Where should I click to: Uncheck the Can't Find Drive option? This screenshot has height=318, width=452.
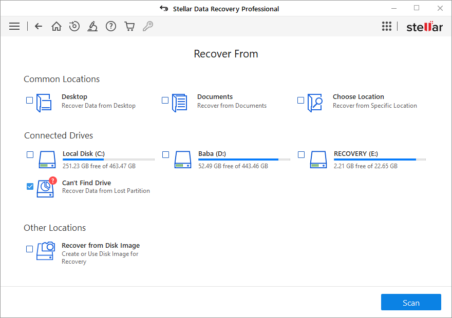(30, 186)
